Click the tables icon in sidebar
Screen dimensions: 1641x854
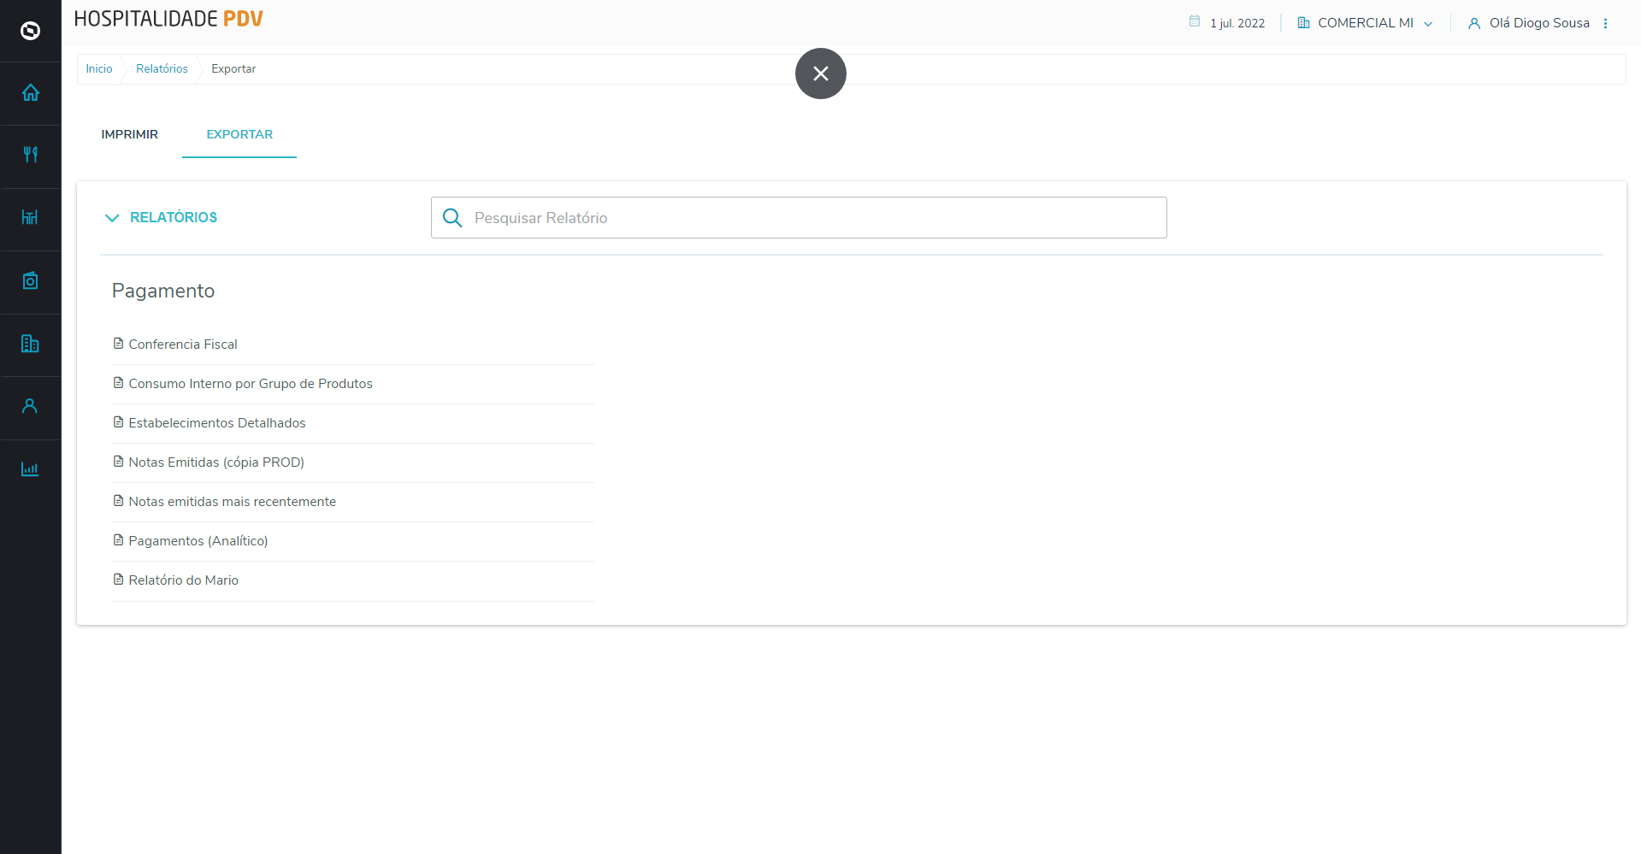[30, 217]
